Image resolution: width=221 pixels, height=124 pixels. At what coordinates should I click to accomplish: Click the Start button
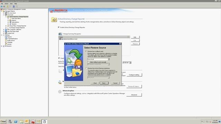tap(3, 122)
